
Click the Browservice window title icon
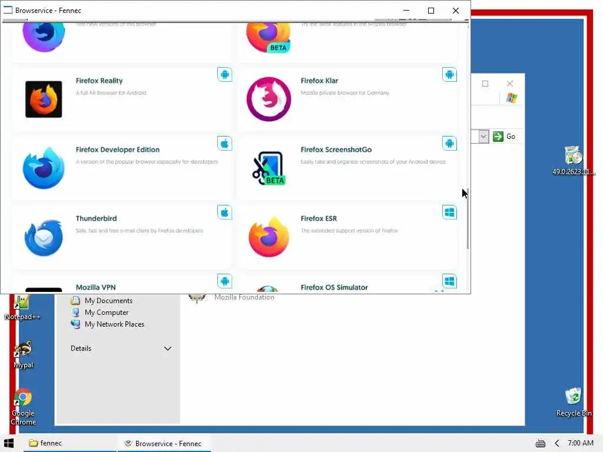pos(8,10)
